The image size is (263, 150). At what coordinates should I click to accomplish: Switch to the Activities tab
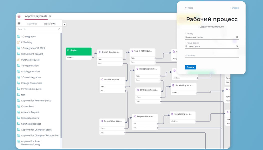tap(32, 23)
